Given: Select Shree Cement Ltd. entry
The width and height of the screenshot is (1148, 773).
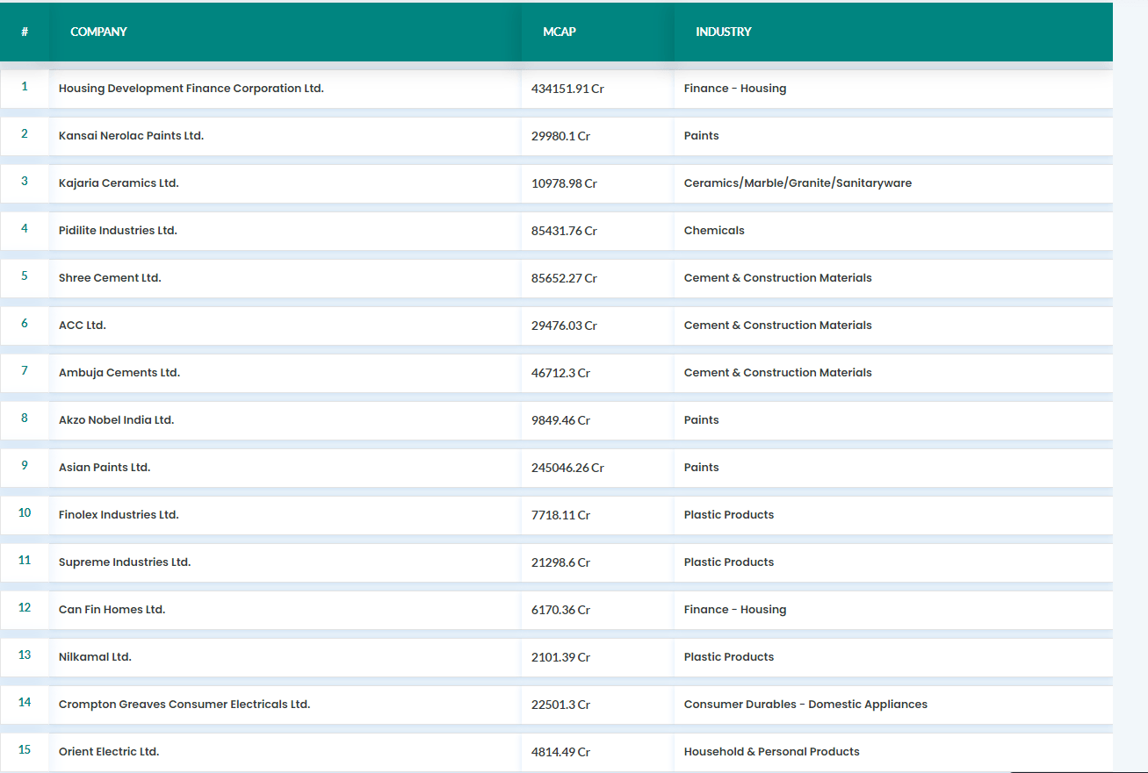Looking at the screenshot, I should [110, 278].
